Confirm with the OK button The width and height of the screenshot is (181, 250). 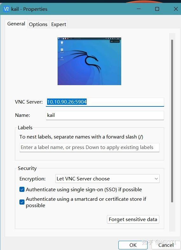point(133,245)
